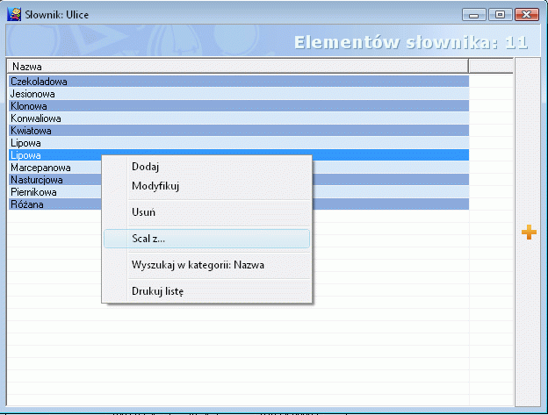Maximize the dictionary window
548x415 pixels.
[500, 15]
